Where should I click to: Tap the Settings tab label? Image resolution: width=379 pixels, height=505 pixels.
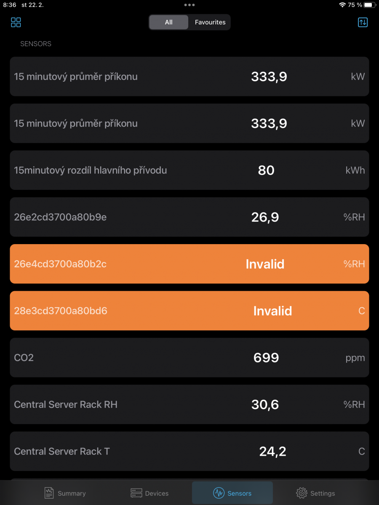pyautogui.click(x=323, y=493)
